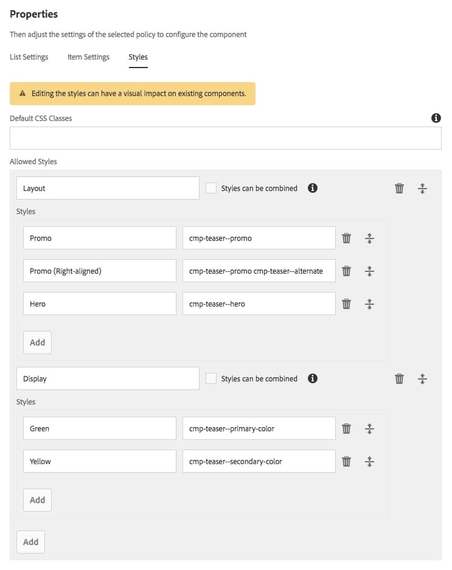Reorder the Display style group
The height and width of the screenshot is (570, 452).
point(422,378)
